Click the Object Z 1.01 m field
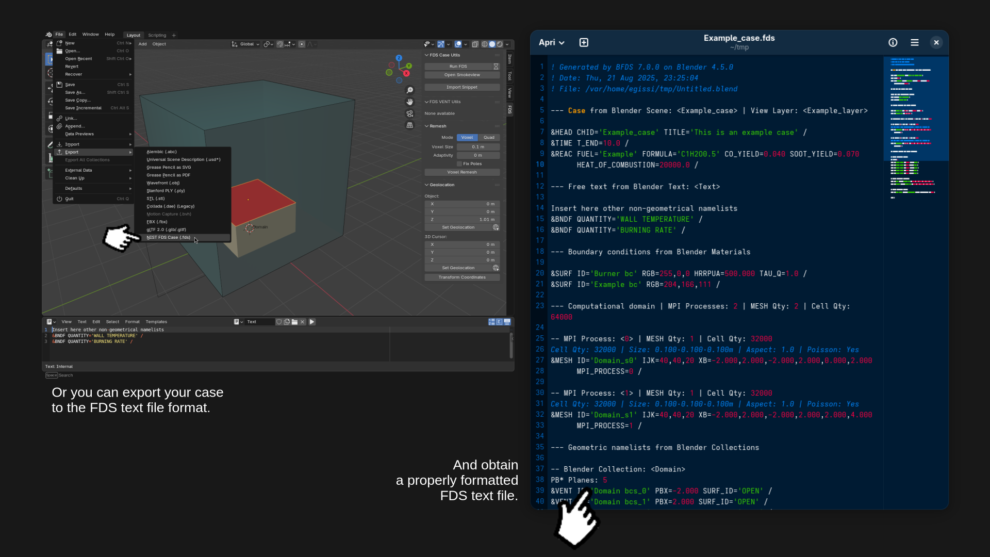 click(x=462, y=220)
